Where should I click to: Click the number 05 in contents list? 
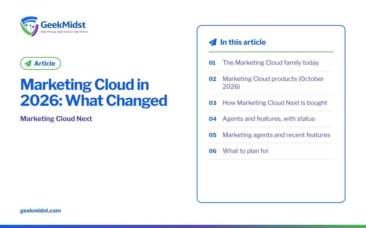coord(212,135)
